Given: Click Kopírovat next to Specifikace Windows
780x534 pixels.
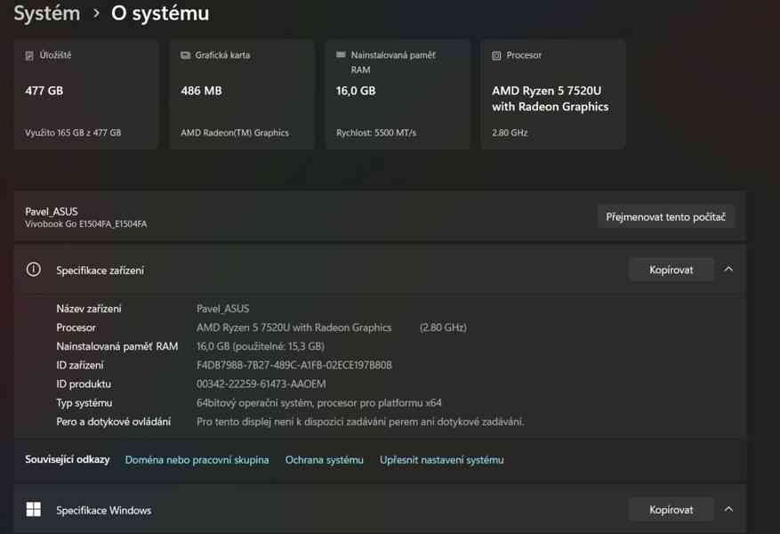Looking at the screenshot, I should (671, 509).
